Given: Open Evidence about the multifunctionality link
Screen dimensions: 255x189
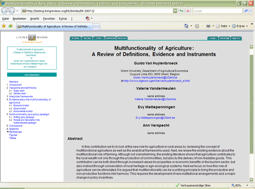Looking at the screenshot, I should pos(30,101).
